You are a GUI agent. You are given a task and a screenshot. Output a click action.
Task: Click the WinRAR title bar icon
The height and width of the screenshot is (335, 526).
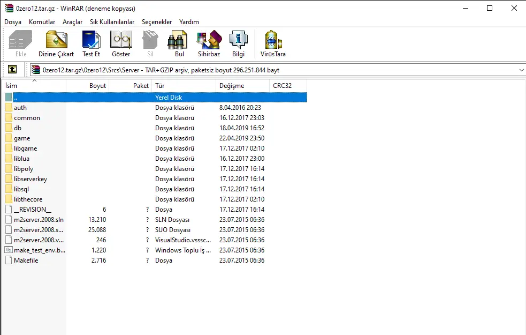coord(9,8)
